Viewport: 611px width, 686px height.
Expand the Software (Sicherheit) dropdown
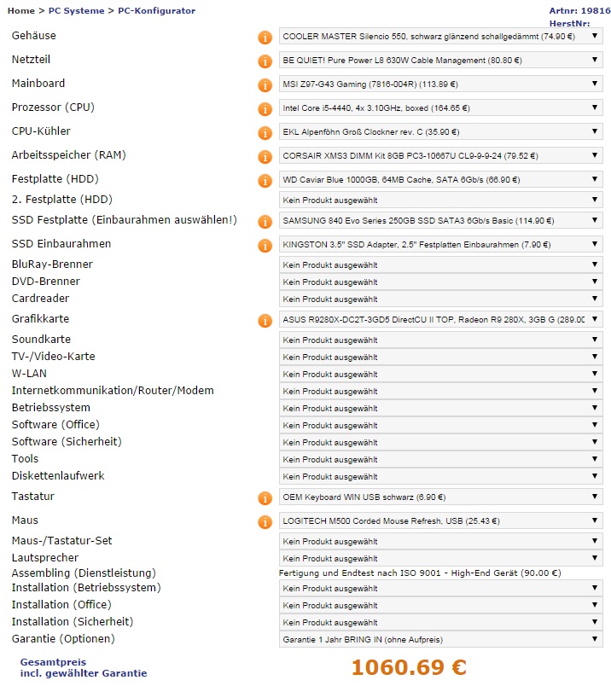(440, 442)
